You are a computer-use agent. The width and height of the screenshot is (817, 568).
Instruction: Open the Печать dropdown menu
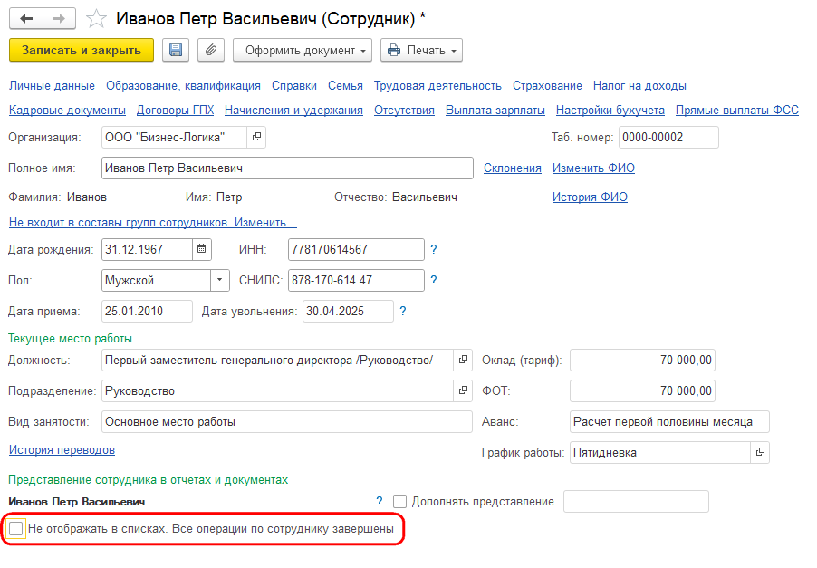click(421, 51)
